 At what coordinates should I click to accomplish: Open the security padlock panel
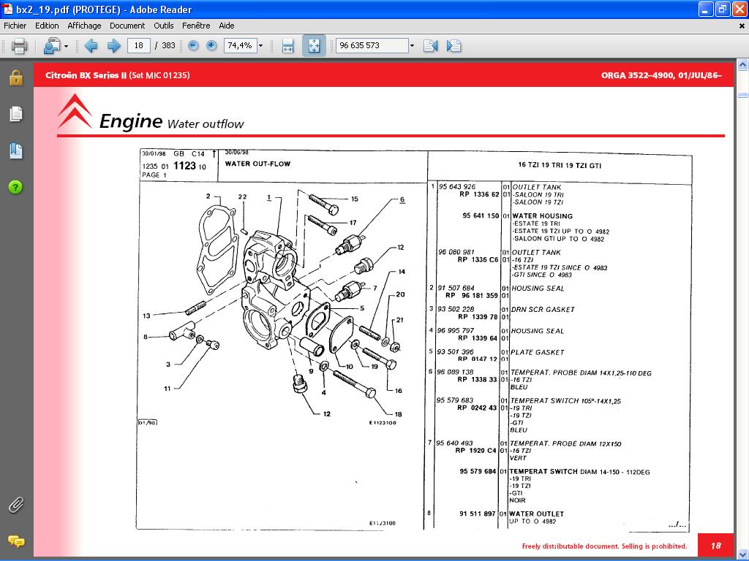(15, 78)
